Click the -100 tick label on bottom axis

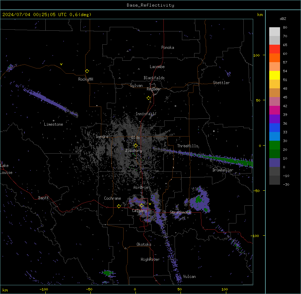44,289
